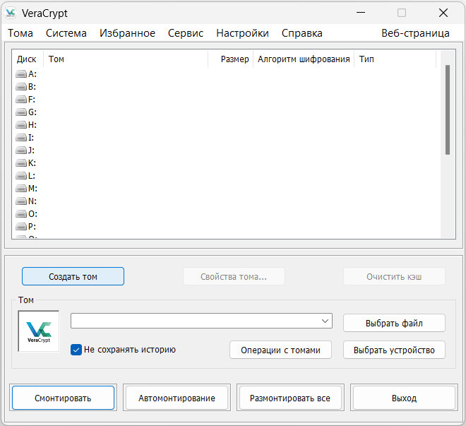The height and width of the screenshot is (426, 466).
Task: Select the K: drive slot icon
Action: 21,163
